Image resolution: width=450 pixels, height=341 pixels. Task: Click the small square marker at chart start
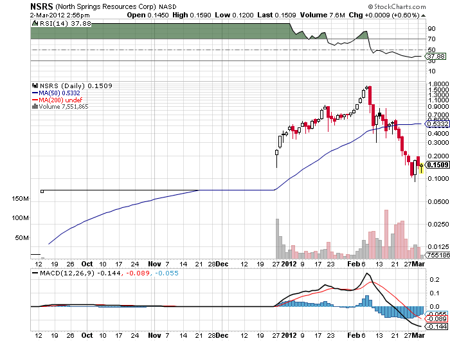42,191
